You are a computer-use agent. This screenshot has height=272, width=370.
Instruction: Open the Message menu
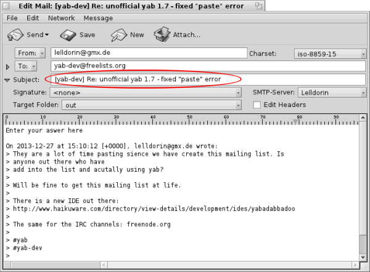(98, 18)
